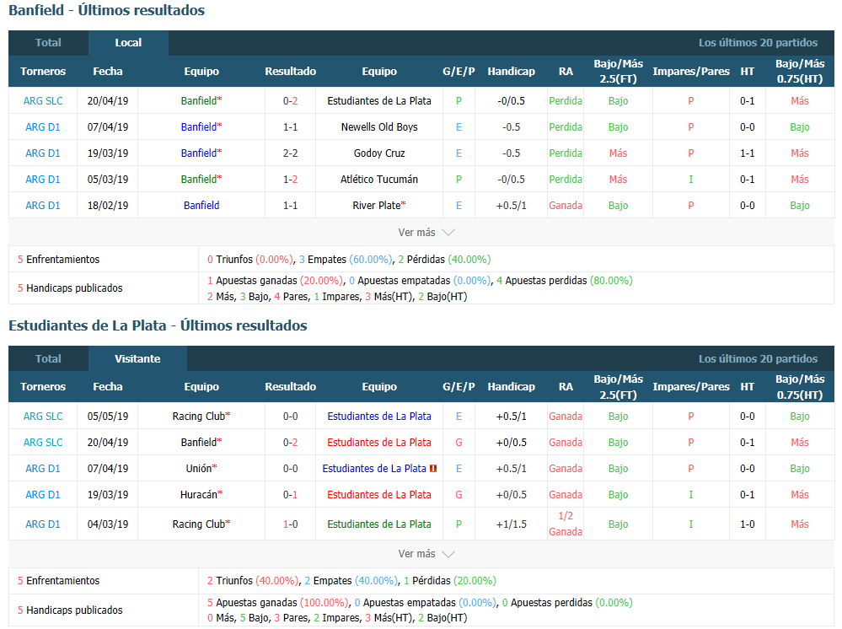Screen dimensions: 842x629
Task: Click date 05/05/19 in Estudiantes table
Action: (x=108, y=417)
